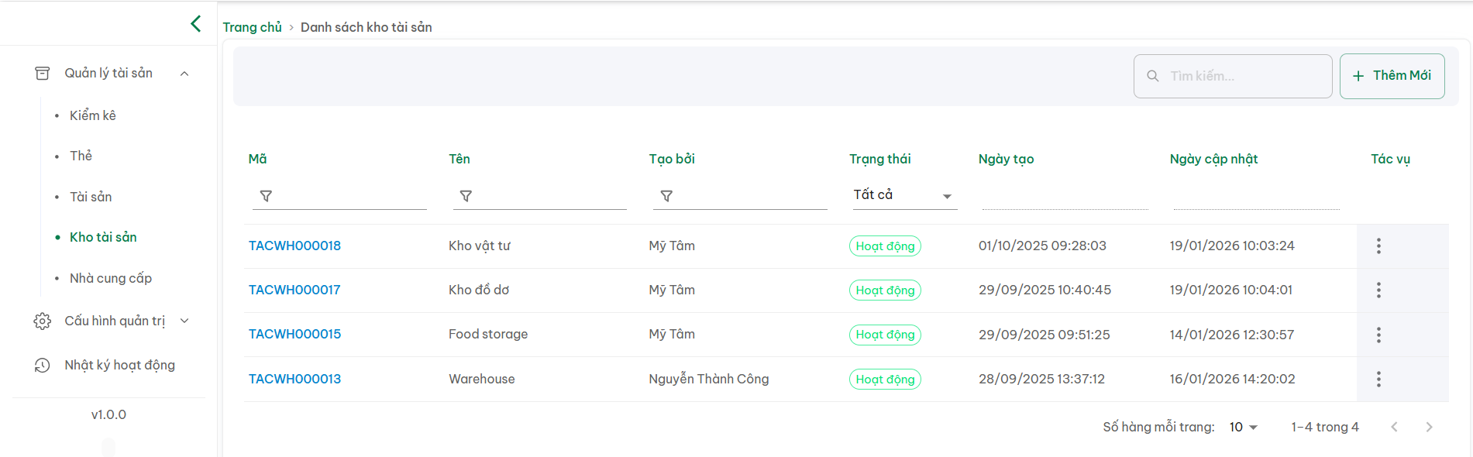This screenshot has width=1473, height=457.
Task: Click the filter icon under Tên column
Action: pyautogui.click(x=466, y=197)
